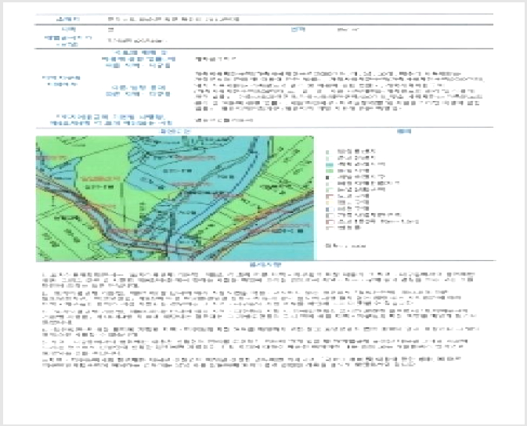Click the land-use zoning map image
This screenshot has height=426, width=527.
pos(175,198)
